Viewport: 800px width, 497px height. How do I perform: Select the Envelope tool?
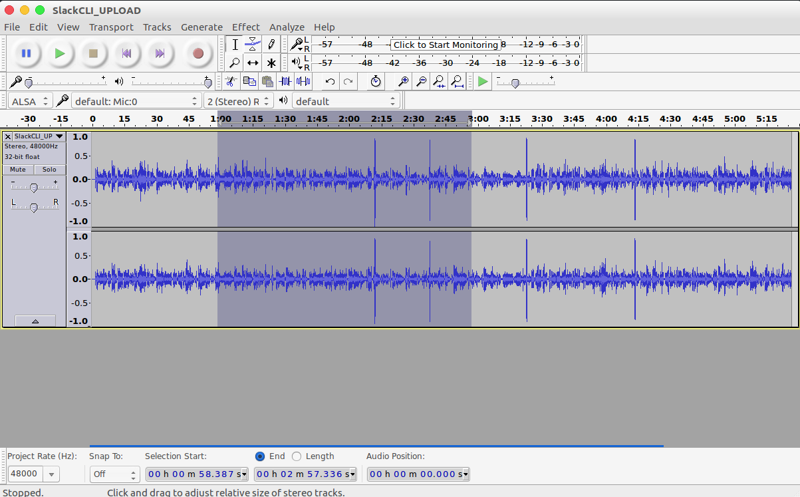pos(253,45)
